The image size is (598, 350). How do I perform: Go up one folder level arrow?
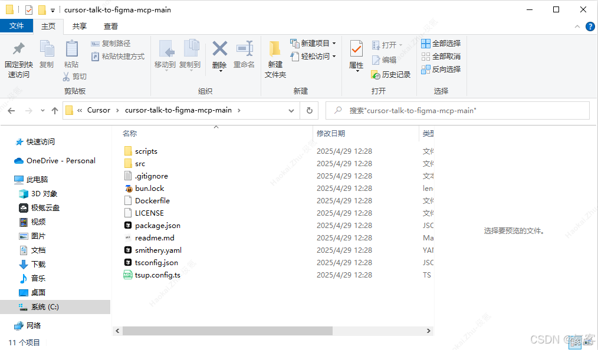click(x=55, y=110)
